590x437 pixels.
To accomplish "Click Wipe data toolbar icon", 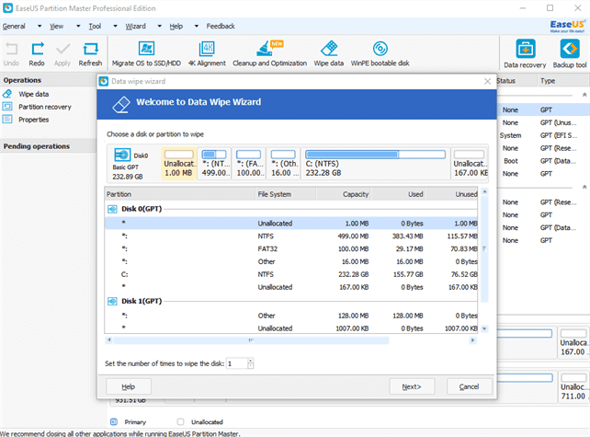I will (329, 49).
